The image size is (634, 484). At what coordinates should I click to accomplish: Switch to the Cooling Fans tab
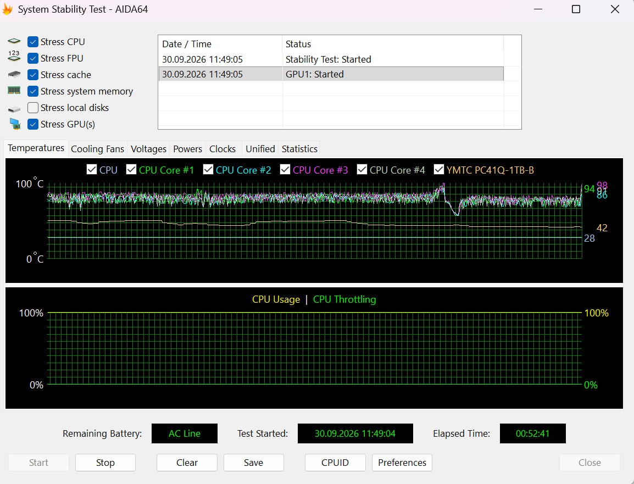coord(97,149)
